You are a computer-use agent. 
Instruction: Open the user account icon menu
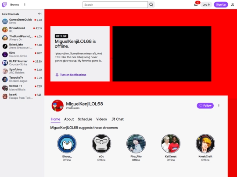(233, 5)
